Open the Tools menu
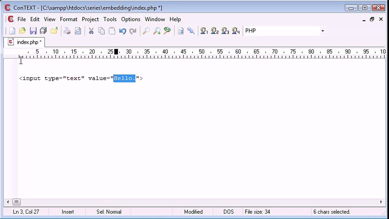 point(110,19)
